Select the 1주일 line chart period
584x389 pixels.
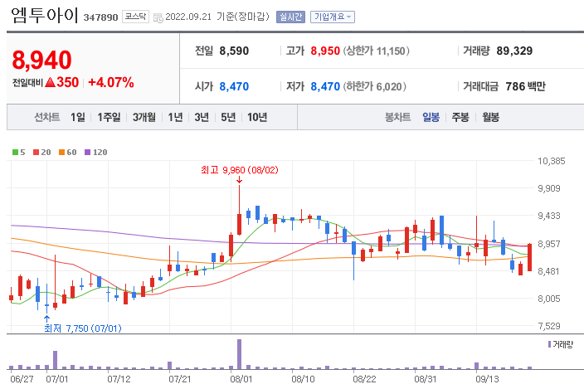pos(109,117)
